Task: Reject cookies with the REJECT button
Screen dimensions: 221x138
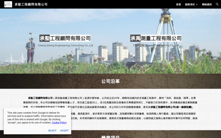Action: coord(52,131)
